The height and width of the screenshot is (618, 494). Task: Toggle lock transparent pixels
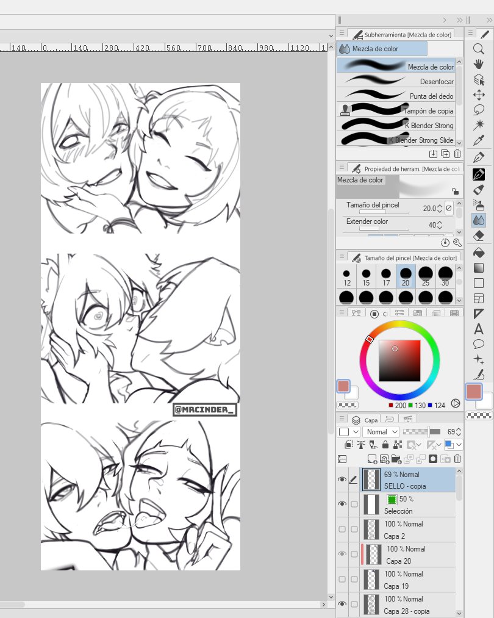(398, 445)
